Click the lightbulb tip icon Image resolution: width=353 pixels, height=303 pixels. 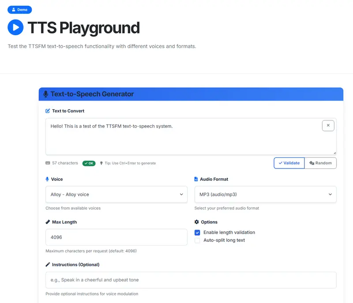tap(101, 163)
